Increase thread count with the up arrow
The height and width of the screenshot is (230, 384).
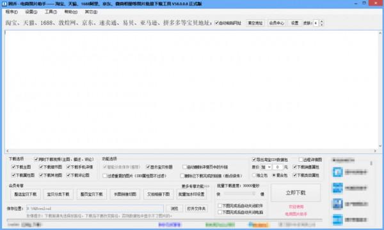321,21
